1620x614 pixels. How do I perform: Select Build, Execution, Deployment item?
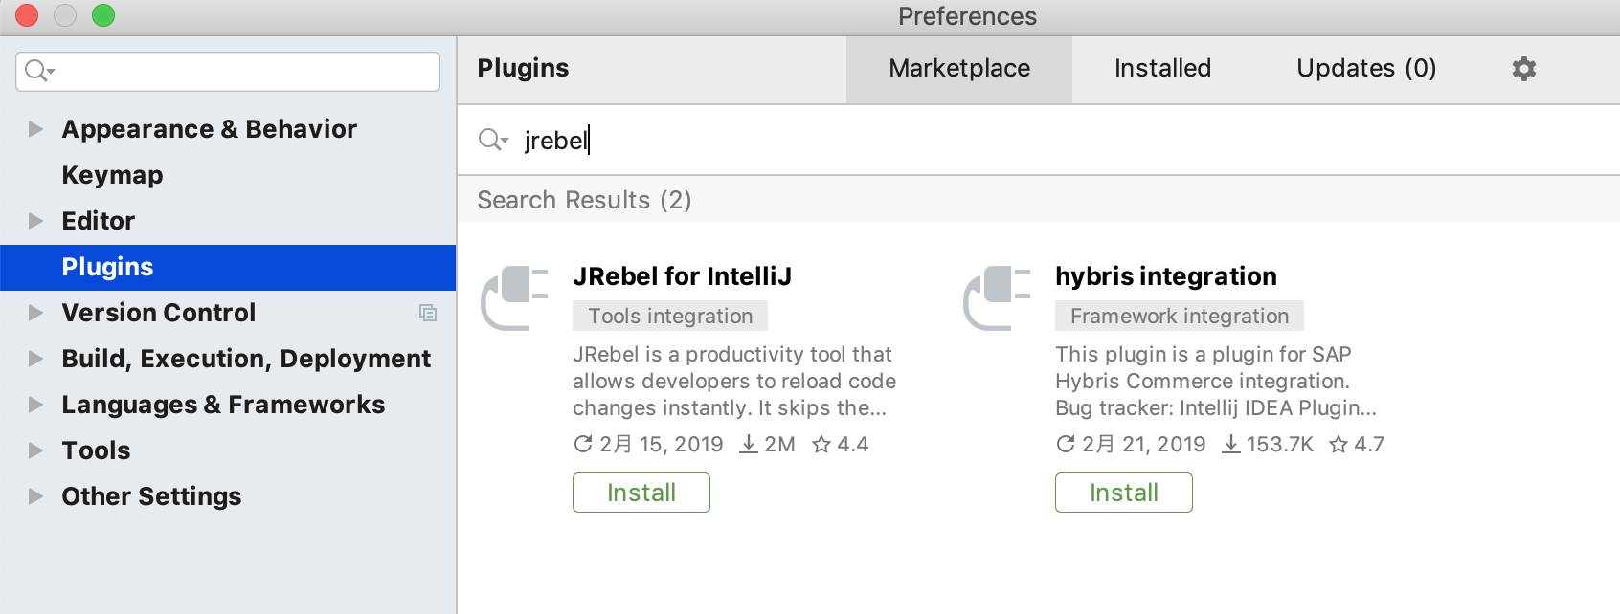tap(246, 359)
